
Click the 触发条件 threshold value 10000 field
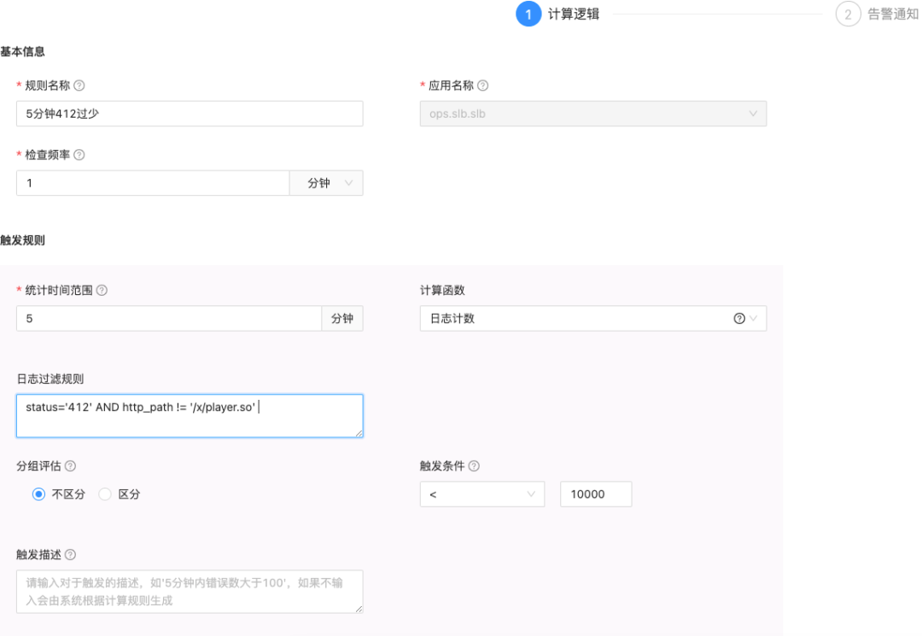596,494
